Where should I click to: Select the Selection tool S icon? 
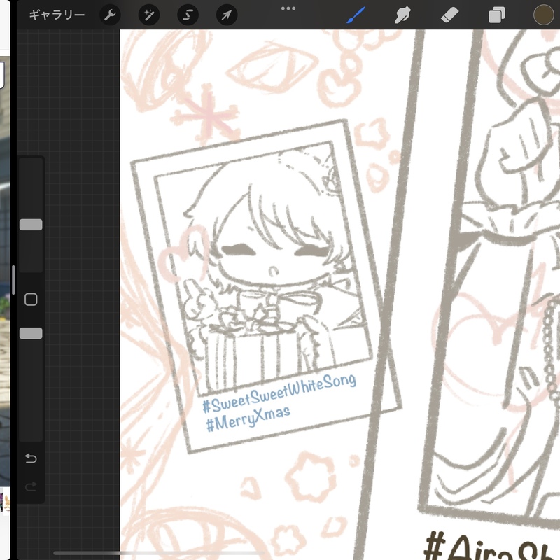click(188, 15)
